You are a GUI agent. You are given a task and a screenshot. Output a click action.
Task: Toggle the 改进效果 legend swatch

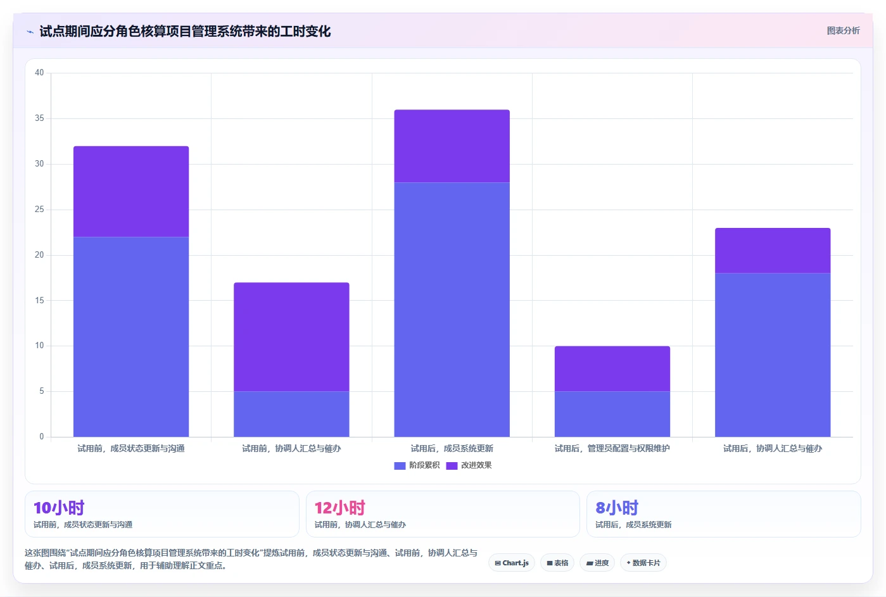pos(452,465)
